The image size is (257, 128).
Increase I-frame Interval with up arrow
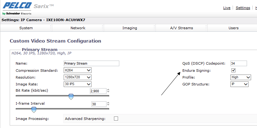(108, 103)
